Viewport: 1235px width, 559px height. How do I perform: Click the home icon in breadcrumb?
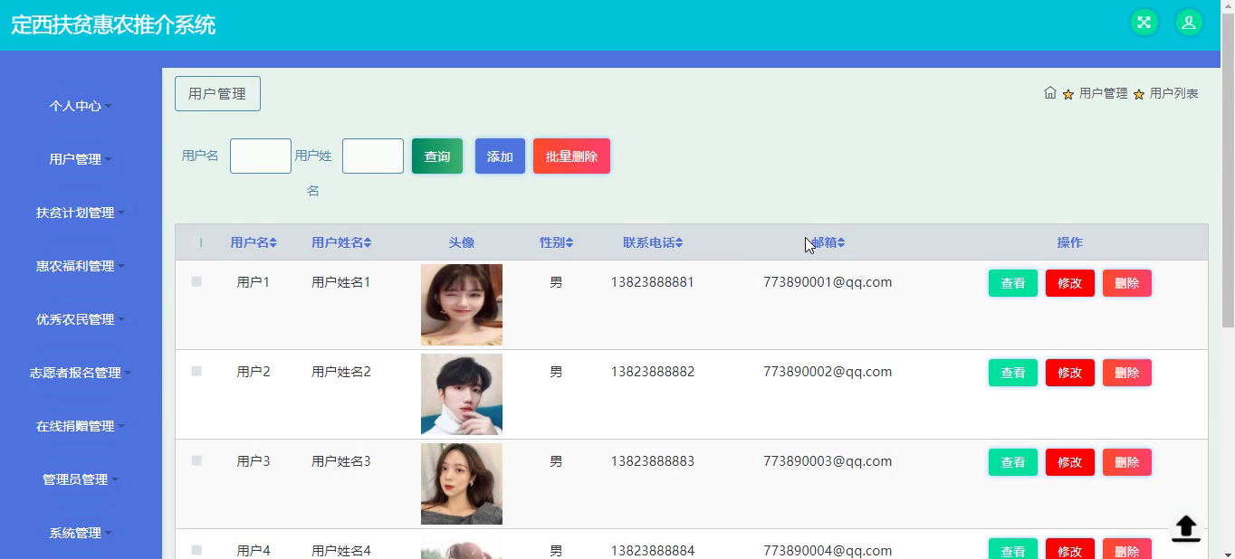(1050, 92)
